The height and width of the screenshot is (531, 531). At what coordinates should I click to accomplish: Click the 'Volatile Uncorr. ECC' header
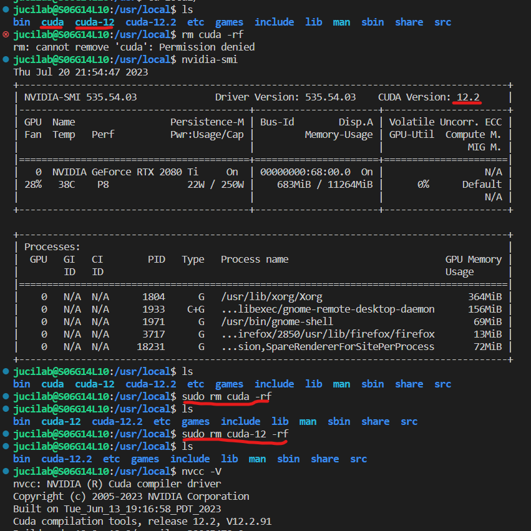(446, 122)
